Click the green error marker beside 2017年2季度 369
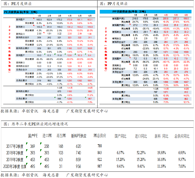 tap(27, 144)
